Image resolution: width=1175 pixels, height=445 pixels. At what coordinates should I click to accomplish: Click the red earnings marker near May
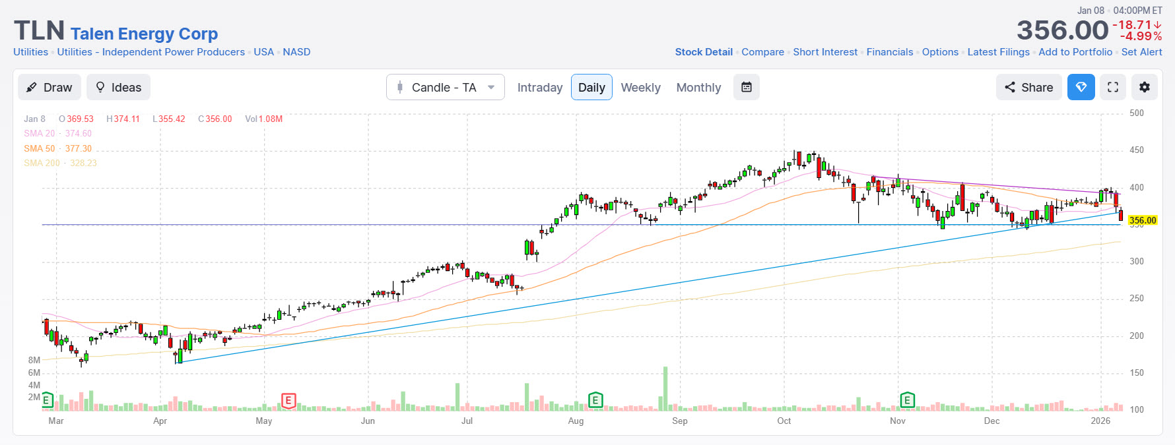coord(288,400)
